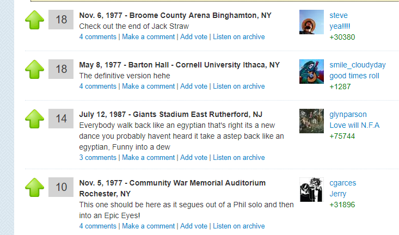Make a comment on Rochester show
Viewport: 399px width, 235px height.
(149, 226)
